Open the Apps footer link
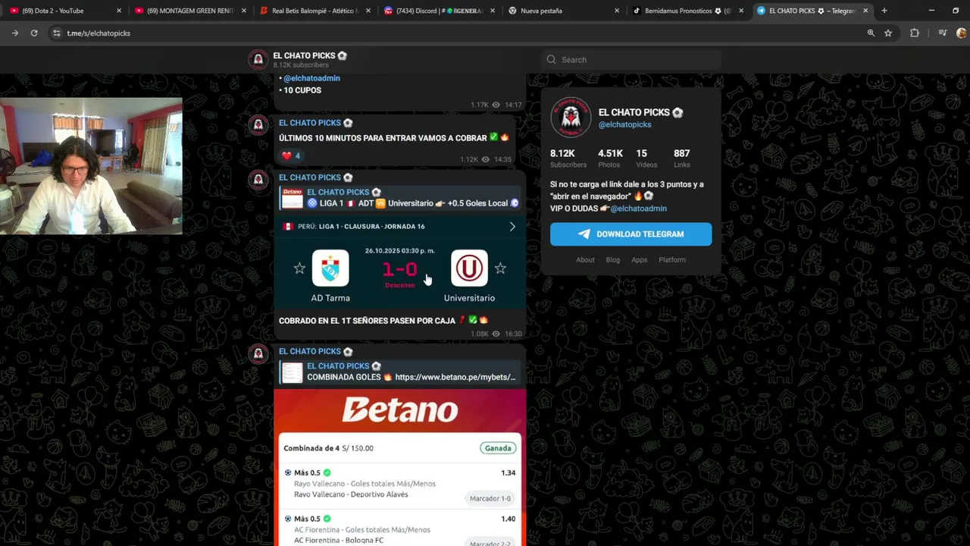 click(x=639, y=260)
